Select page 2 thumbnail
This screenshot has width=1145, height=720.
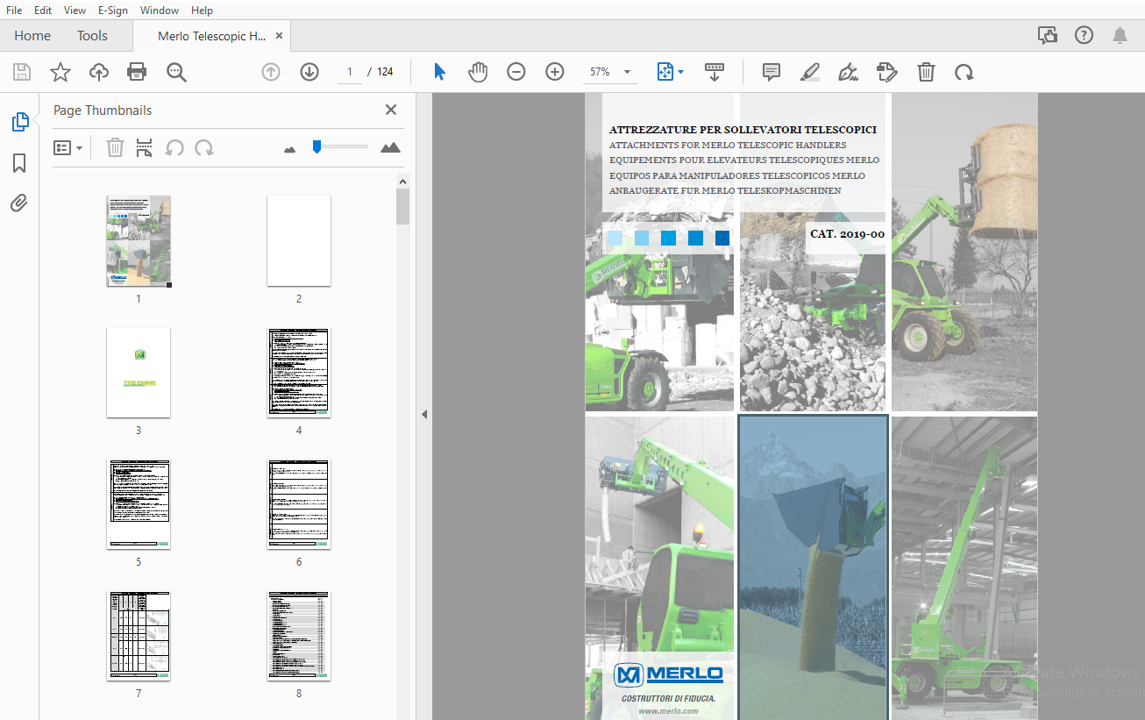click(299, 241)
